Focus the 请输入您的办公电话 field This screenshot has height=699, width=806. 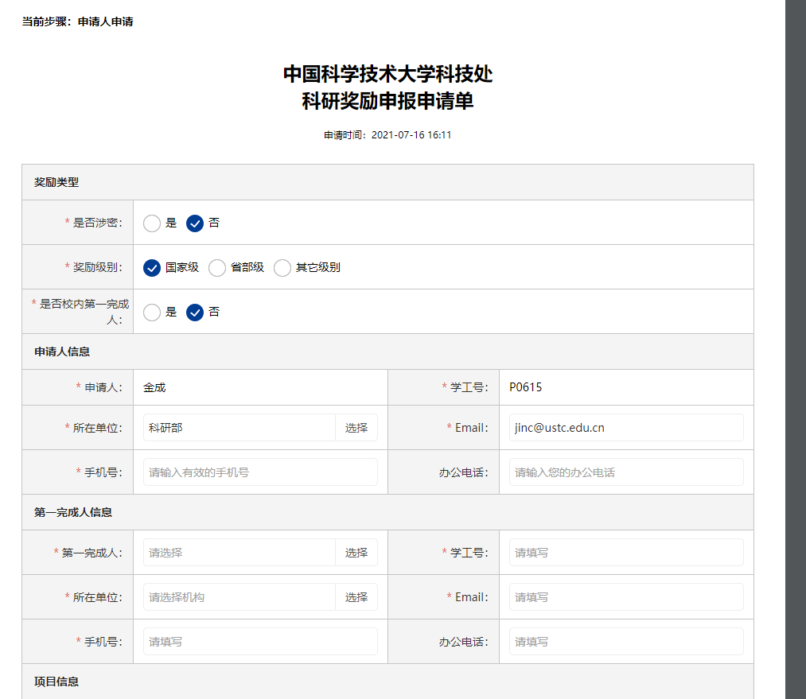(x=626, y=472)
